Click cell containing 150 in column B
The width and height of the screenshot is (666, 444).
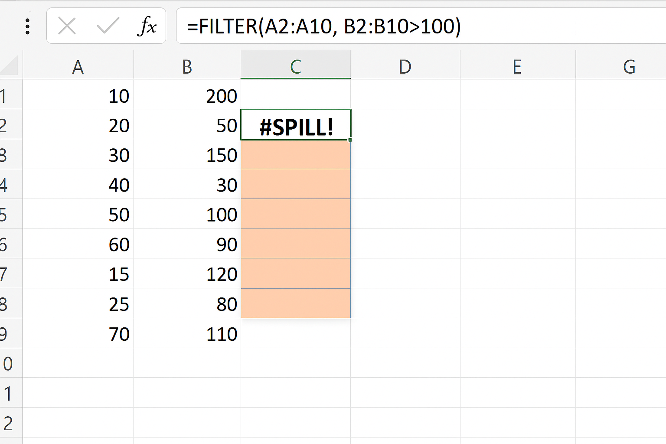pyautogui.click(x=187, y=154)
